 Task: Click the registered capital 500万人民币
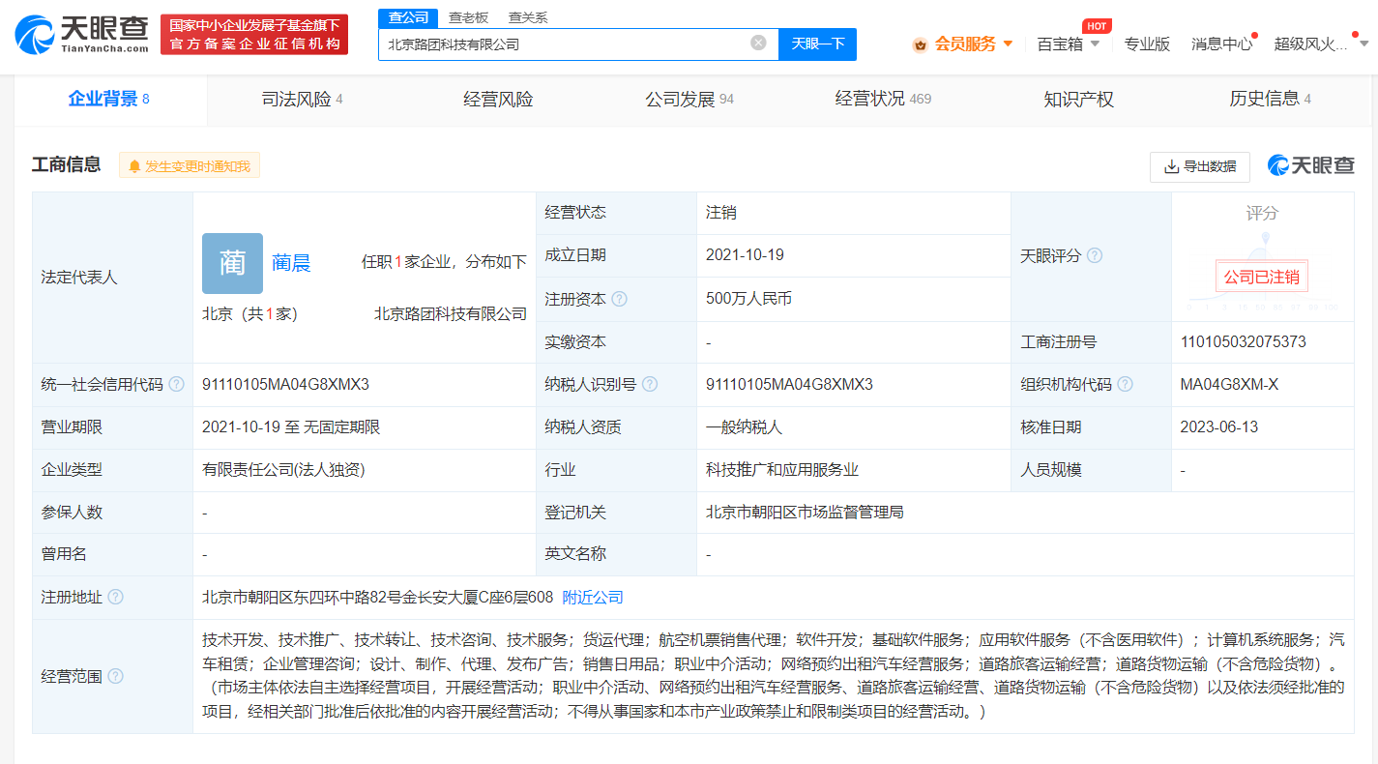pyautogui.click(x=749, y=299)
